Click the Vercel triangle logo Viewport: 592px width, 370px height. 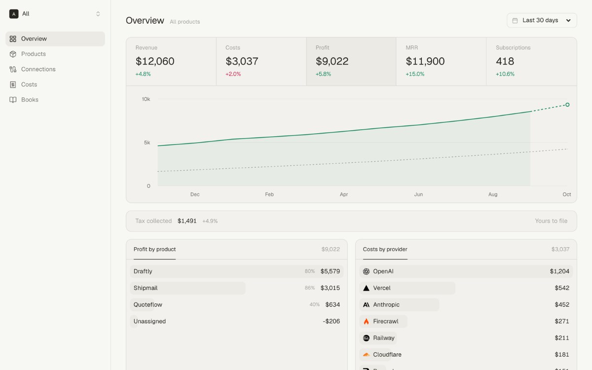pos(366,288)
